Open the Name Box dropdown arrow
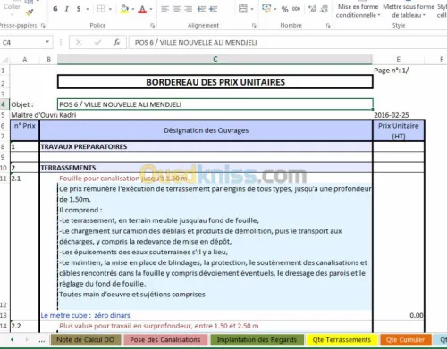This screenshot has height=349, width=447. pyautogui.click(x=47, y=42)
